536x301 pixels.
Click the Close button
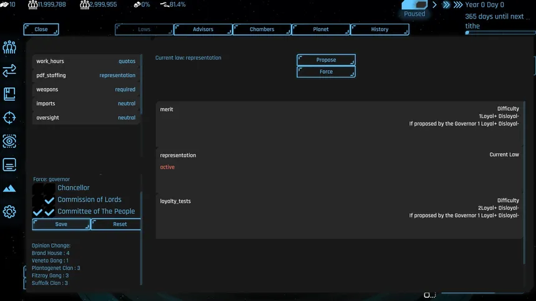(x=41, y=29)
